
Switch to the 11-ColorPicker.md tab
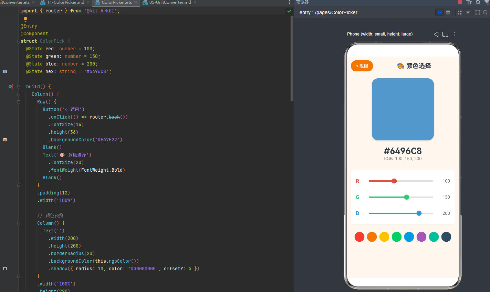[x=65, y=2]
